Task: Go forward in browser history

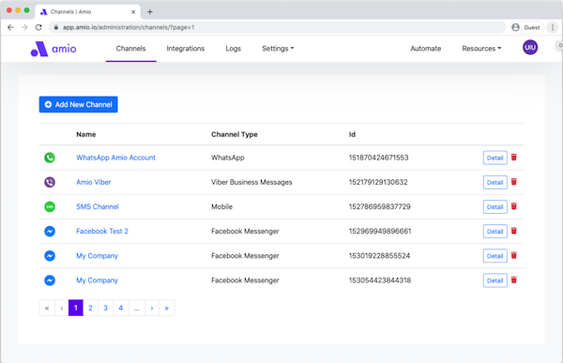Action: [x=24, y=27]
